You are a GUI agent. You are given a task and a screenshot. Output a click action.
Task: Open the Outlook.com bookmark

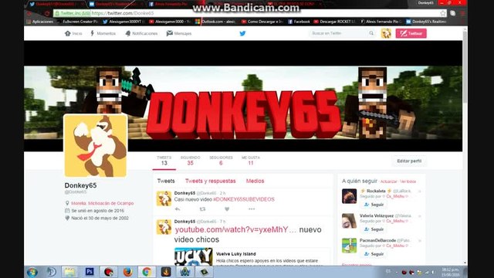[x=215, y=22]
